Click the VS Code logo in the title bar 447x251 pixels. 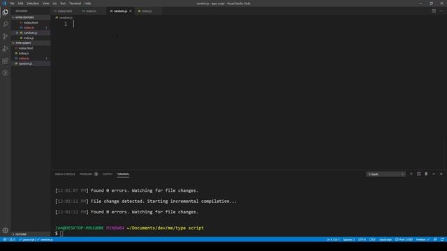point(4,3)
